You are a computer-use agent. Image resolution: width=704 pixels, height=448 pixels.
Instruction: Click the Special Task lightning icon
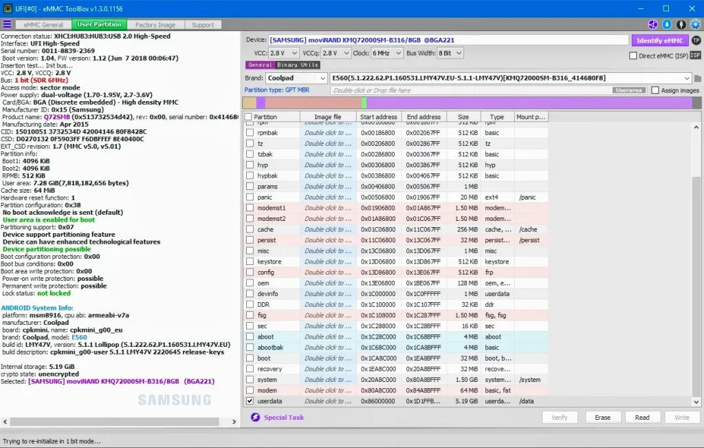255,418
